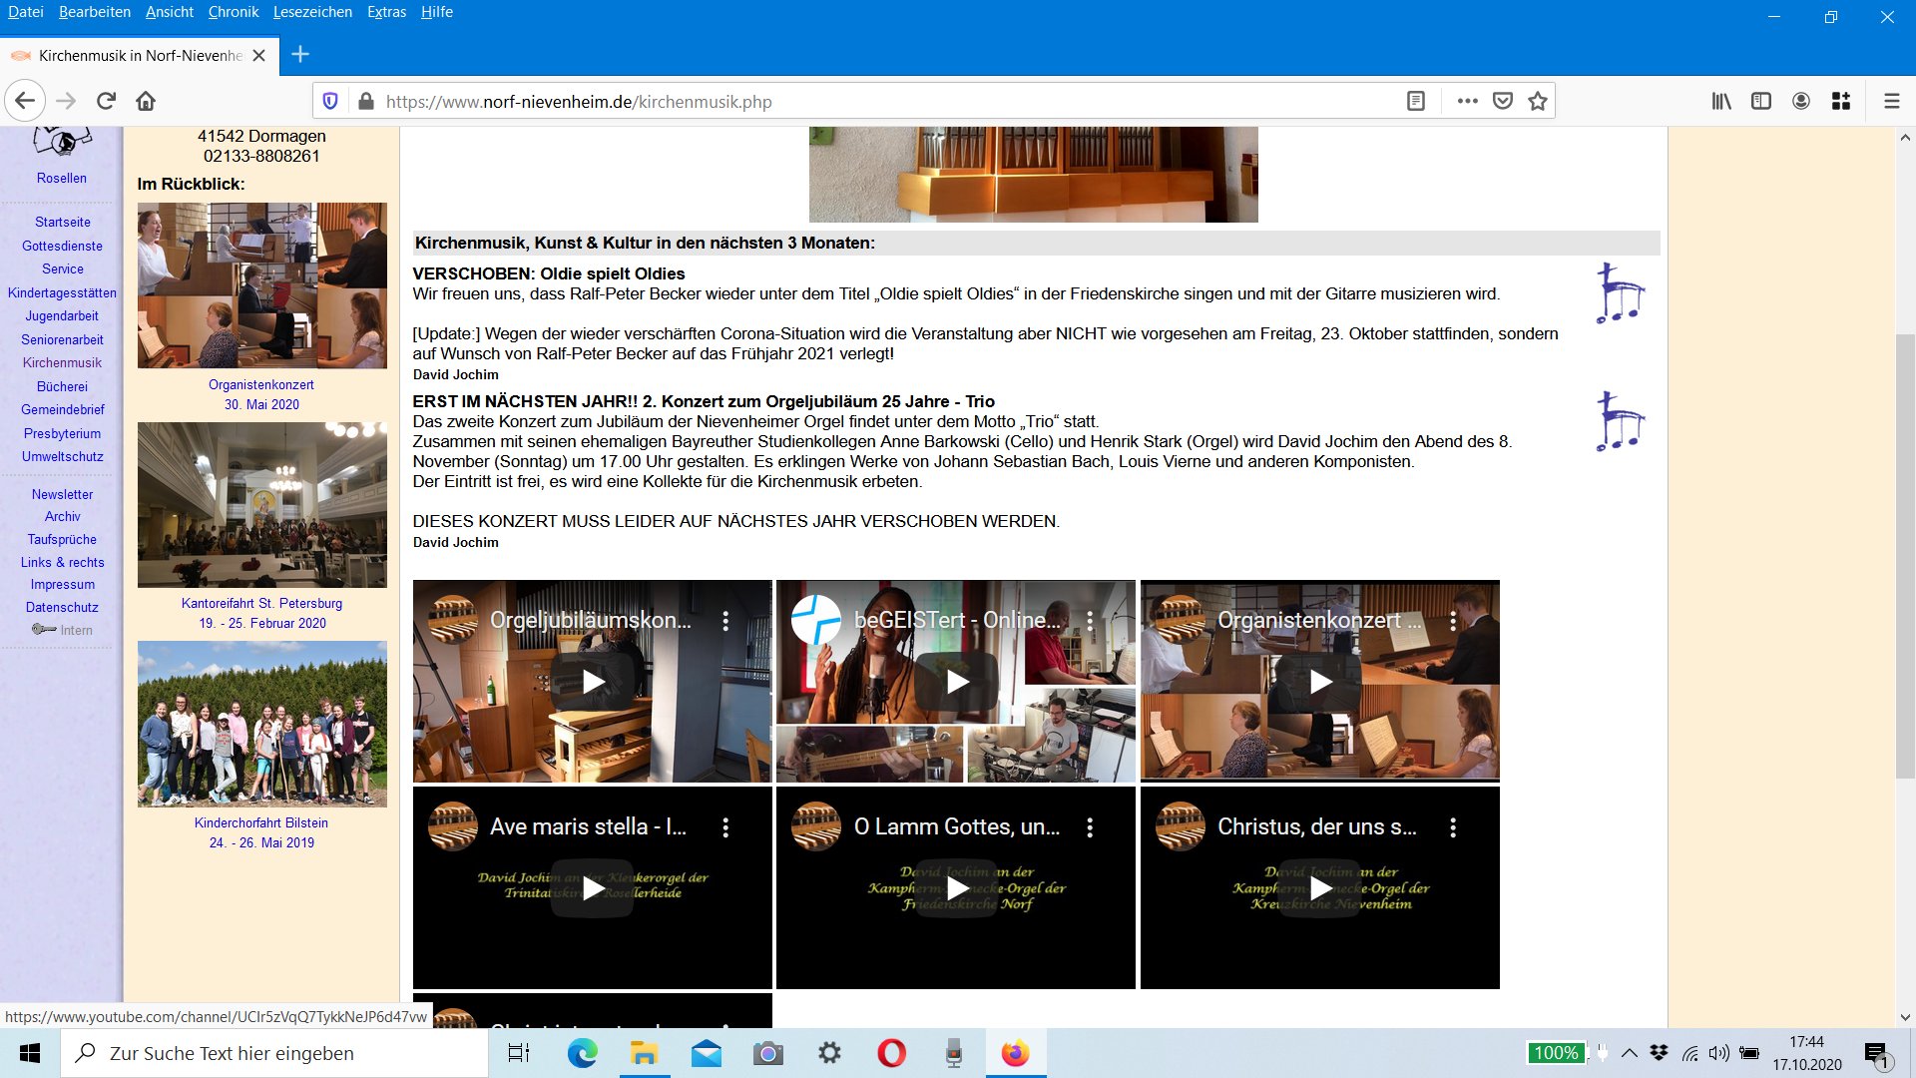Open page actions three-dot menu

coord(1467,101)
